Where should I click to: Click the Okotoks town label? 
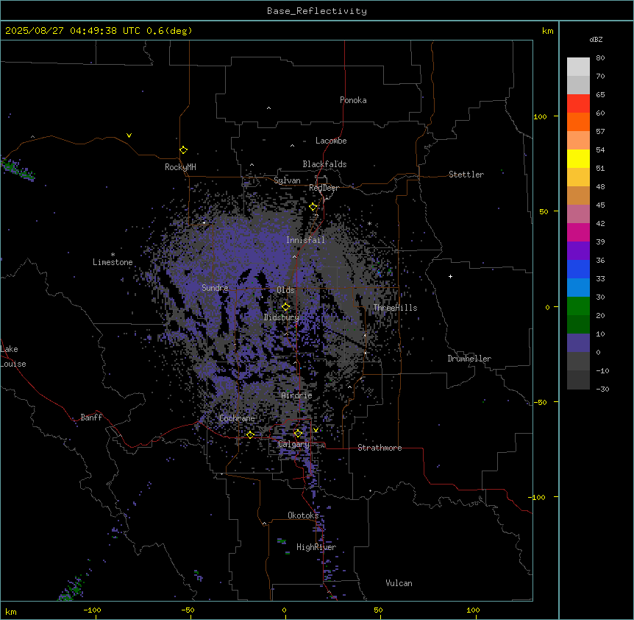303,515
